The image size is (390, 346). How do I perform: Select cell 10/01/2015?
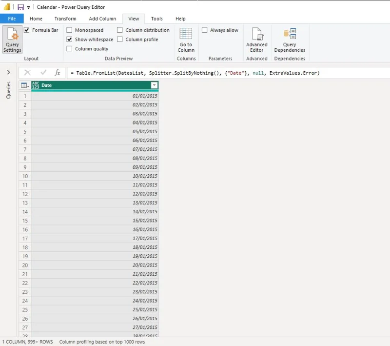95,176
